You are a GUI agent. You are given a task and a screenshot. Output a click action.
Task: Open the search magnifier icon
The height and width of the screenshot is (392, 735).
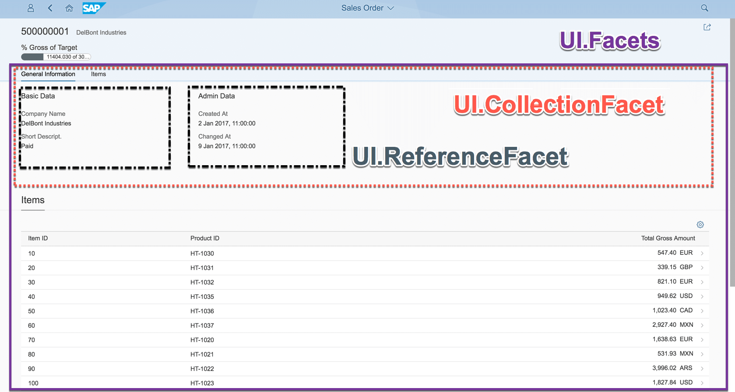click(704, 8)
